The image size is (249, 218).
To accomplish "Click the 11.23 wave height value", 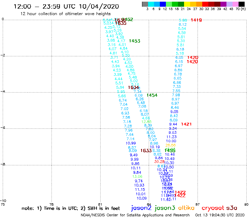I will pyautogui.click(x=172, y=137).
